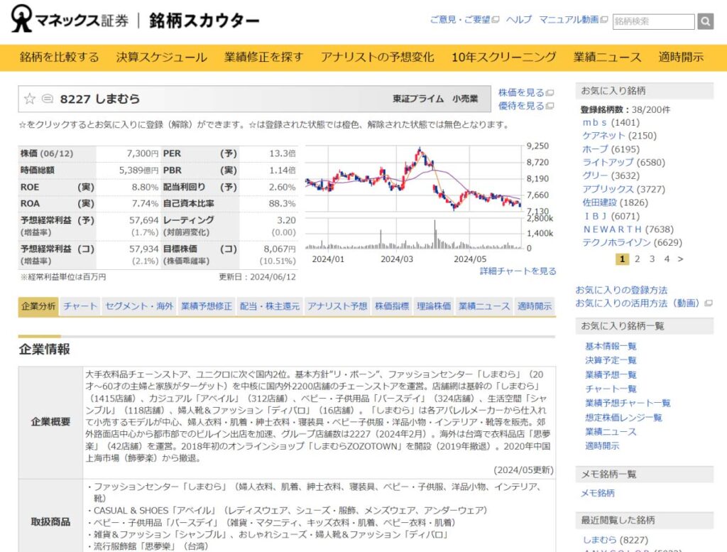Click the Monex Securities logo icon
727x552 pixels.
(x=21, y=18)
